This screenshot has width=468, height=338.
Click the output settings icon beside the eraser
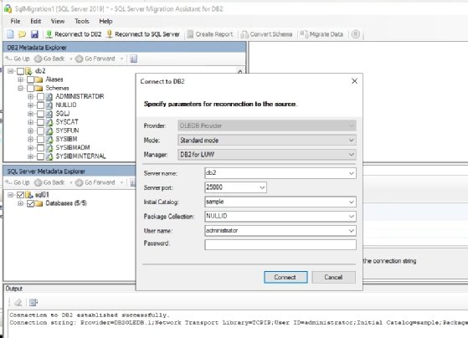click(33, 303)
